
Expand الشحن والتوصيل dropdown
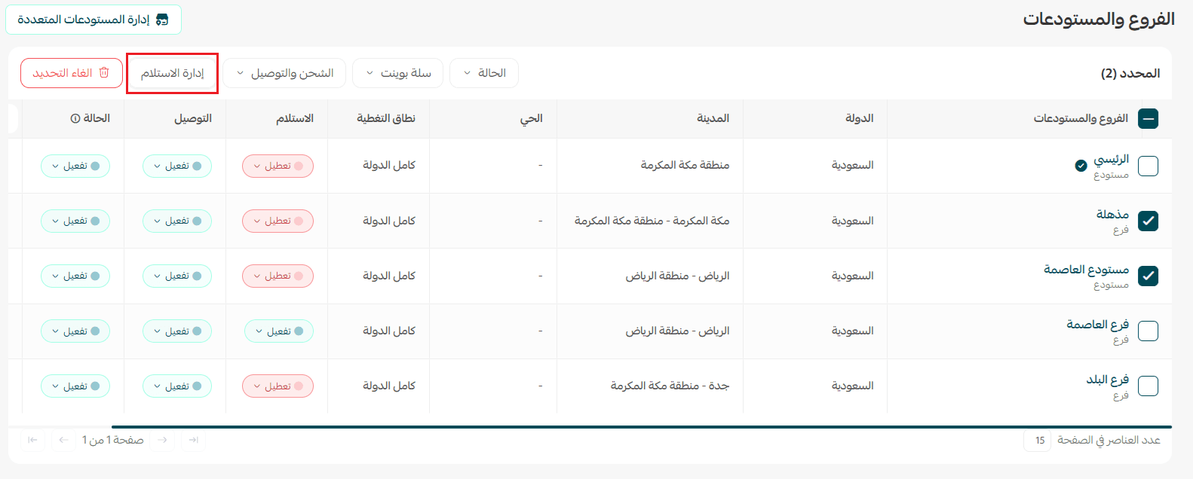(284, 73)
